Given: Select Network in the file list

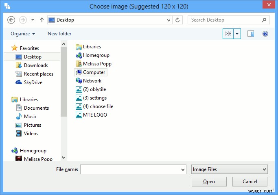Looking at the screenshot, I should tap(88, 81).
